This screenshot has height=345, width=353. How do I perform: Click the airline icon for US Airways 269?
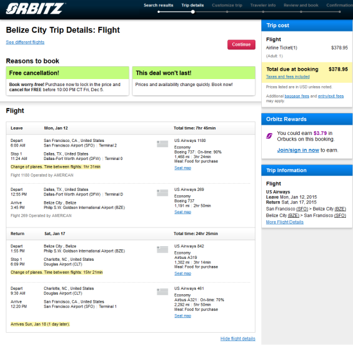[162, 193]
